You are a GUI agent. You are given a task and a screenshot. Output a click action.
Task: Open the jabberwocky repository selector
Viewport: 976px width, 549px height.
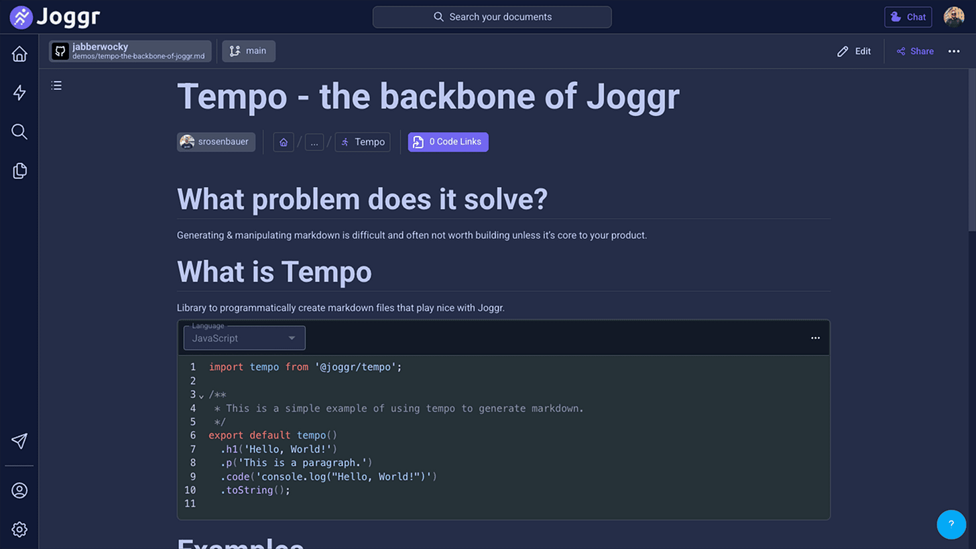130,51
